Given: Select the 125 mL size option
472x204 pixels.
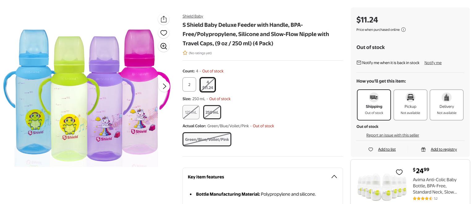Looking at the screenshot, I should (x=191, y=112).
